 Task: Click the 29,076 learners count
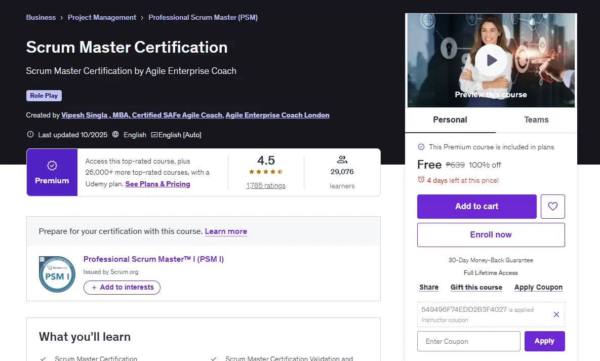pos(342,172)
